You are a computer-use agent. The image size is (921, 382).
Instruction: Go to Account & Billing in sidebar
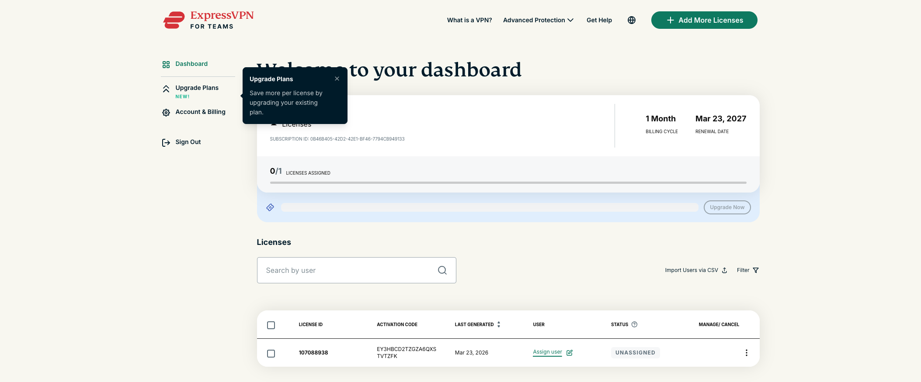pos(200,112)
